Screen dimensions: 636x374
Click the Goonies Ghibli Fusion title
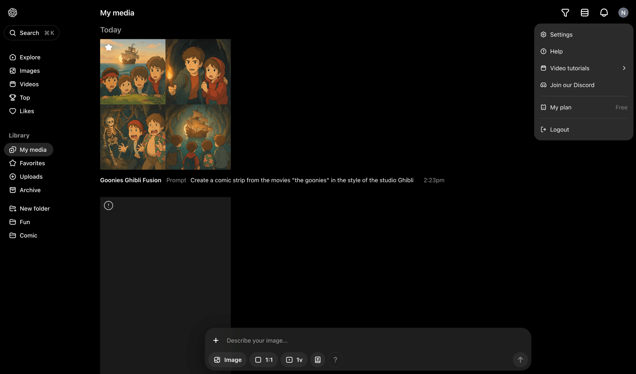(131, 180)
